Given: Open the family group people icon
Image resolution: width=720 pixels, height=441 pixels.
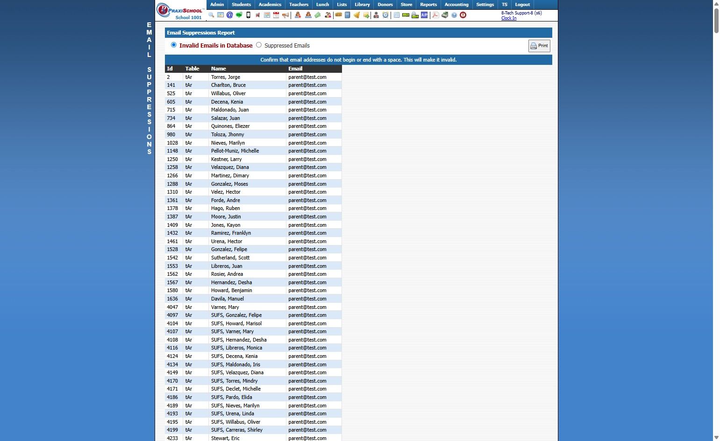Looking at the screenshot, I should point(328,15).
